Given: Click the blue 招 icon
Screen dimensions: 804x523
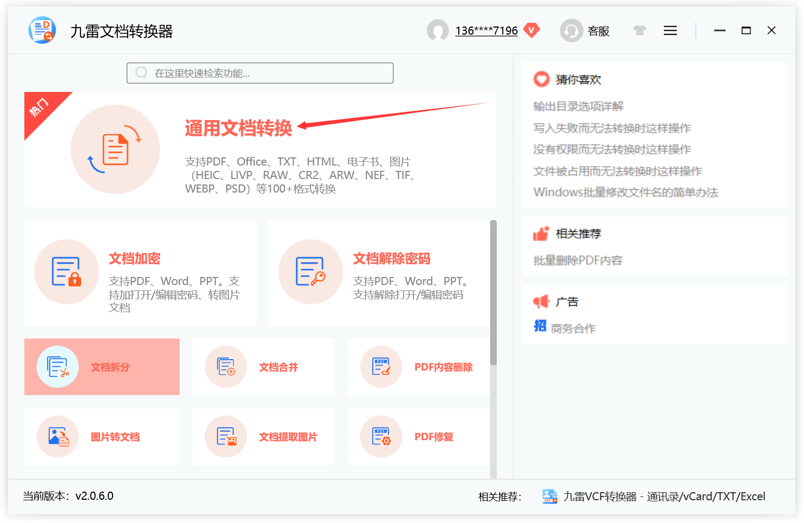Looking at the screenshot, I should pyautogui.click(x=540, y=326).
